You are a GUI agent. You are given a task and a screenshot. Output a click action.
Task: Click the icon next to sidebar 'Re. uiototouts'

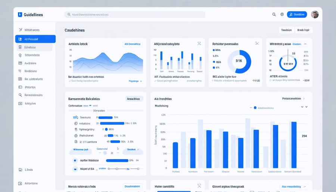click(x=20, y=79)
